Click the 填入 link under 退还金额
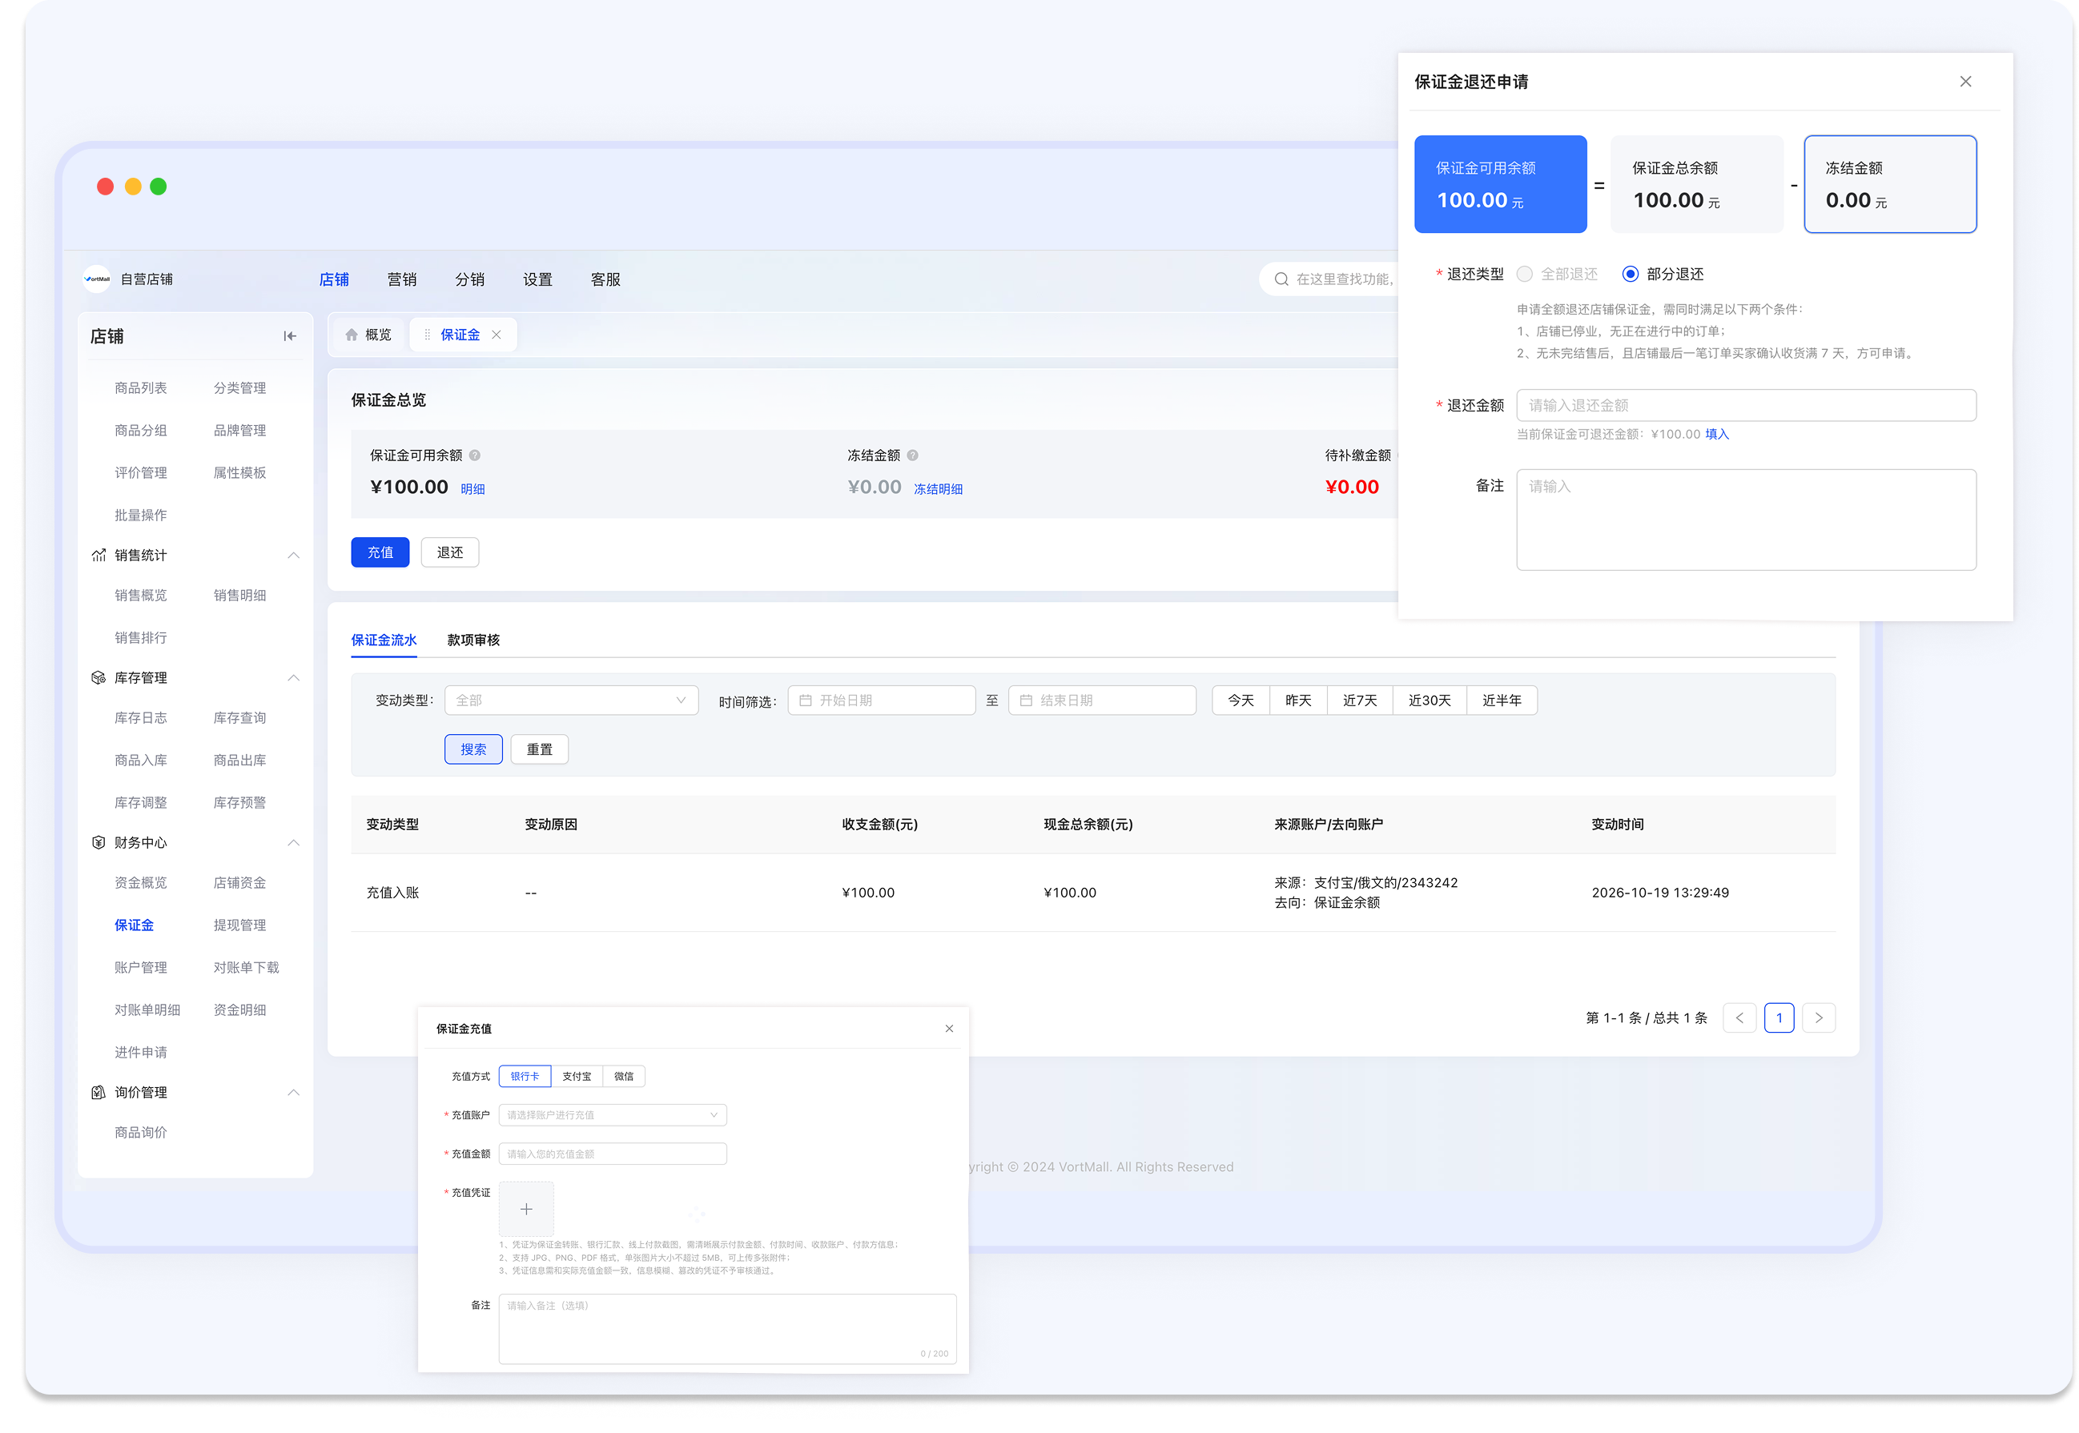The width and height of the screenshot is (2079, 1433). pyautogui.click(x=1716, y=435)
